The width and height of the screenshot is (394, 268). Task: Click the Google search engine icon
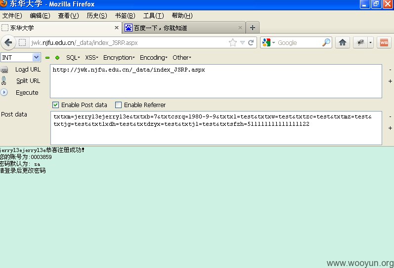tap(266, 42)
